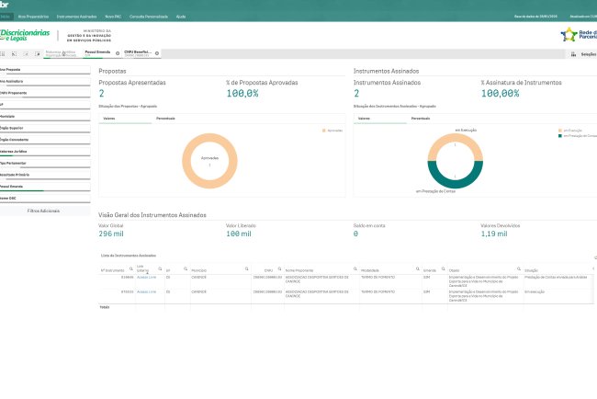Search in the Município column
The width and height of the screenshot is (597, 399).
click(x=247, y=269)
